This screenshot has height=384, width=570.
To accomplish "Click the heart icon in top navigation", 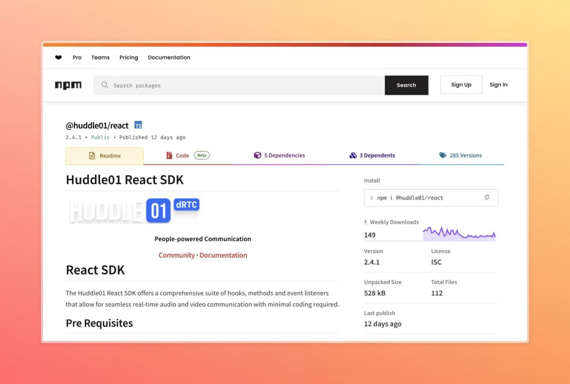I will coord(58,57).
